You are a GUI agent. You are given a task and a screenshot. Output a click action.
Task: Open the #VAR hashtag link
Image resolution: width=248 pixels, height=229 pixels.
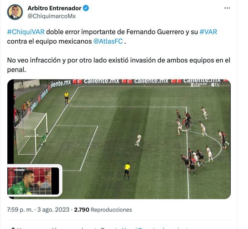[x=208, y=32]
